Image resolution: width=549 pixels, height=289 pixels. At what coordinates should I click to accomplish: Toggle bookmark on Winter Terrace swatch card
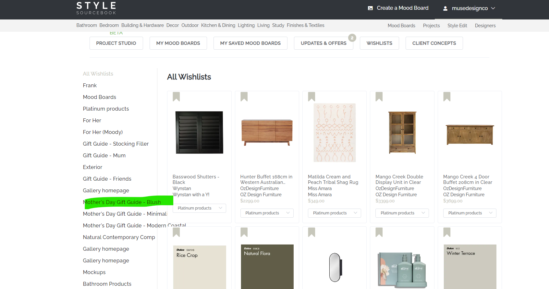[x=447, y=232]
